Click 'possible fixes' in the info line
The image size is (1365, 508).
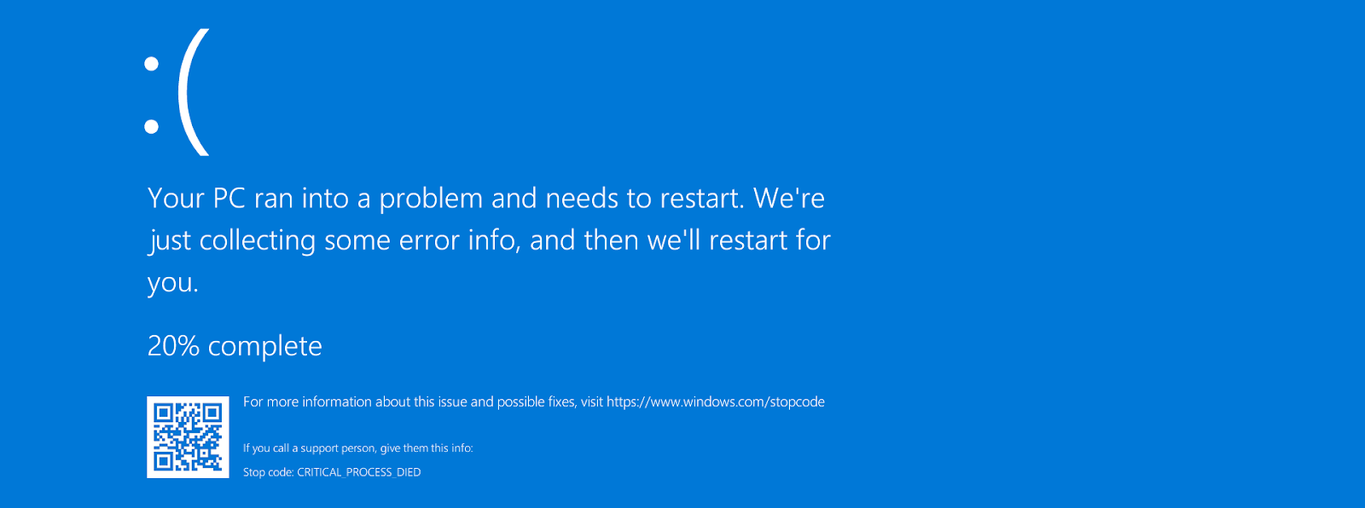536,401
